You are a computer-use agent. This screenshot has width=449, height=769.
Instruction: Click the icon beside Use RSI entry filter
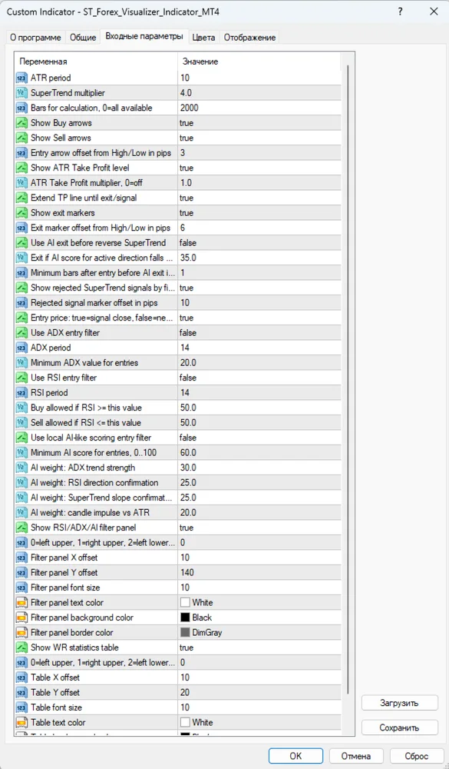pyautogui.click(x=21, y=378)
